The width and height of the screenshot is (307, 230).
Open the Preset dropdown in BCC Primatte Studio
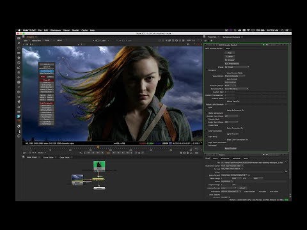(x=237, y=67)
